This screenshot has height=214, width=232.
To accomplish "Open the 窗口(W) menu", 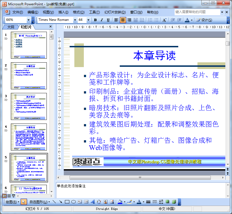I will [x=136, y=12].
